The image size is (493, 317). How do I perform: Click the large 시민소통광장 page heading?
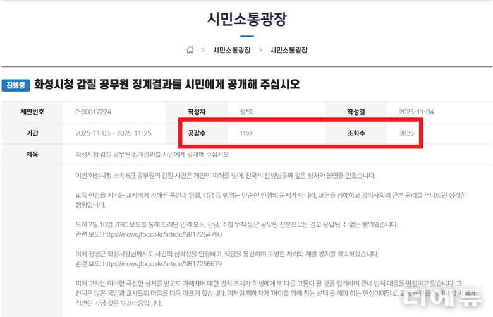click(246, 19)
